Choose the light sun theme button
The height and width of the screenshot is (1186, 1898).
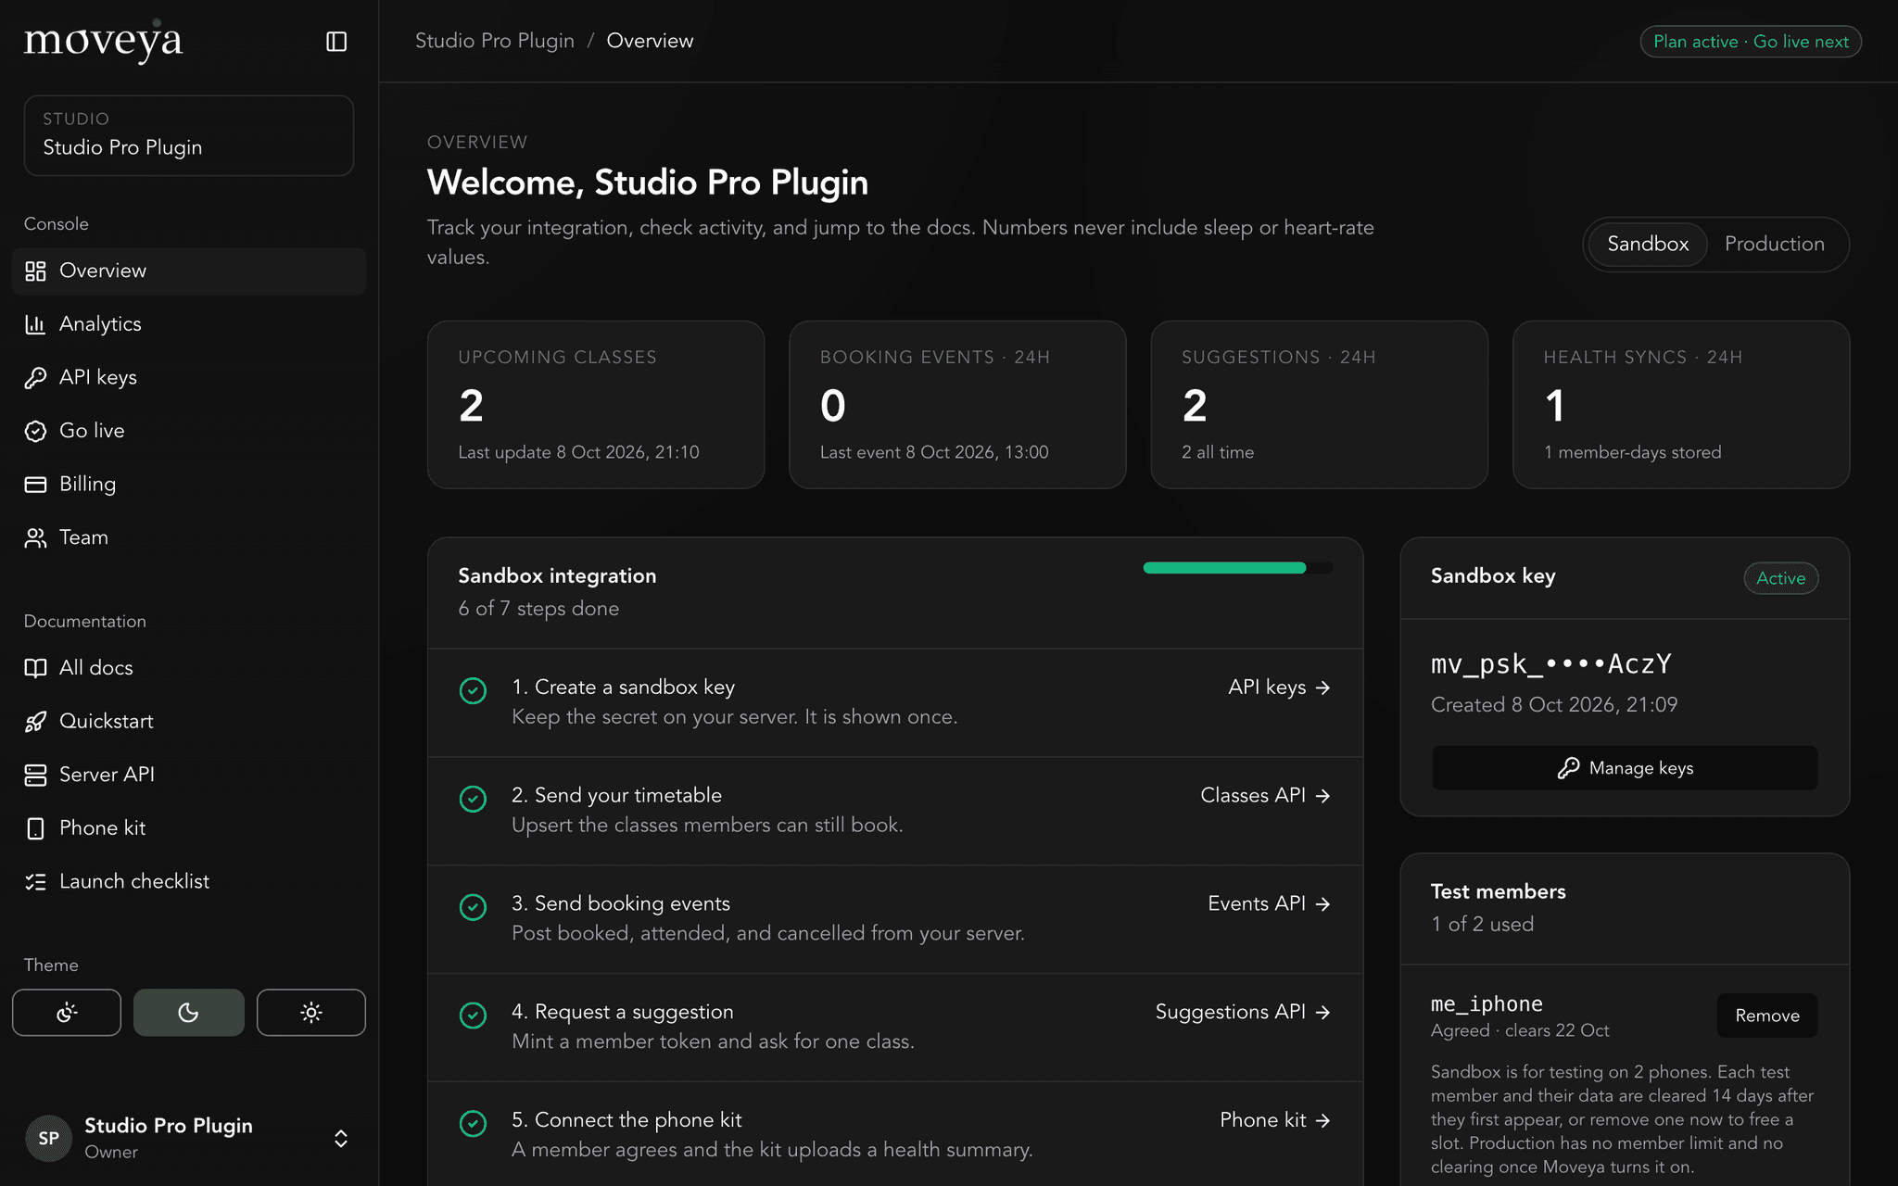click(x=311, y=1012)
